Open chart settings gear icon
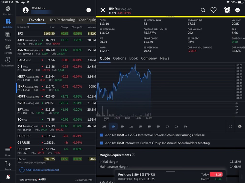This screenshot has height=183, width=245. 240,127
